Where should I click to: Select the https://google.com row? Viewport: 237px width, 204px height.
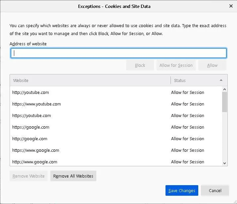click(x=116, y=127)
